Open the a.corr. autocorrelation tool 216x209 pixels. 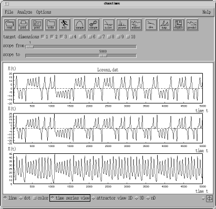[x=108, y=25]
